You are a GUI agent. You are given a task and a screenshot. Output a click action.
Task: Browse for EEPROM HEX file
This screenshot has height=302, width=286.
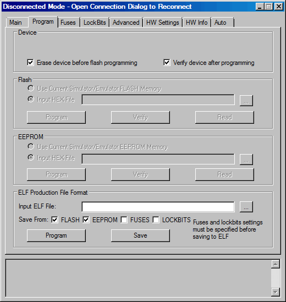coord(246,160)
